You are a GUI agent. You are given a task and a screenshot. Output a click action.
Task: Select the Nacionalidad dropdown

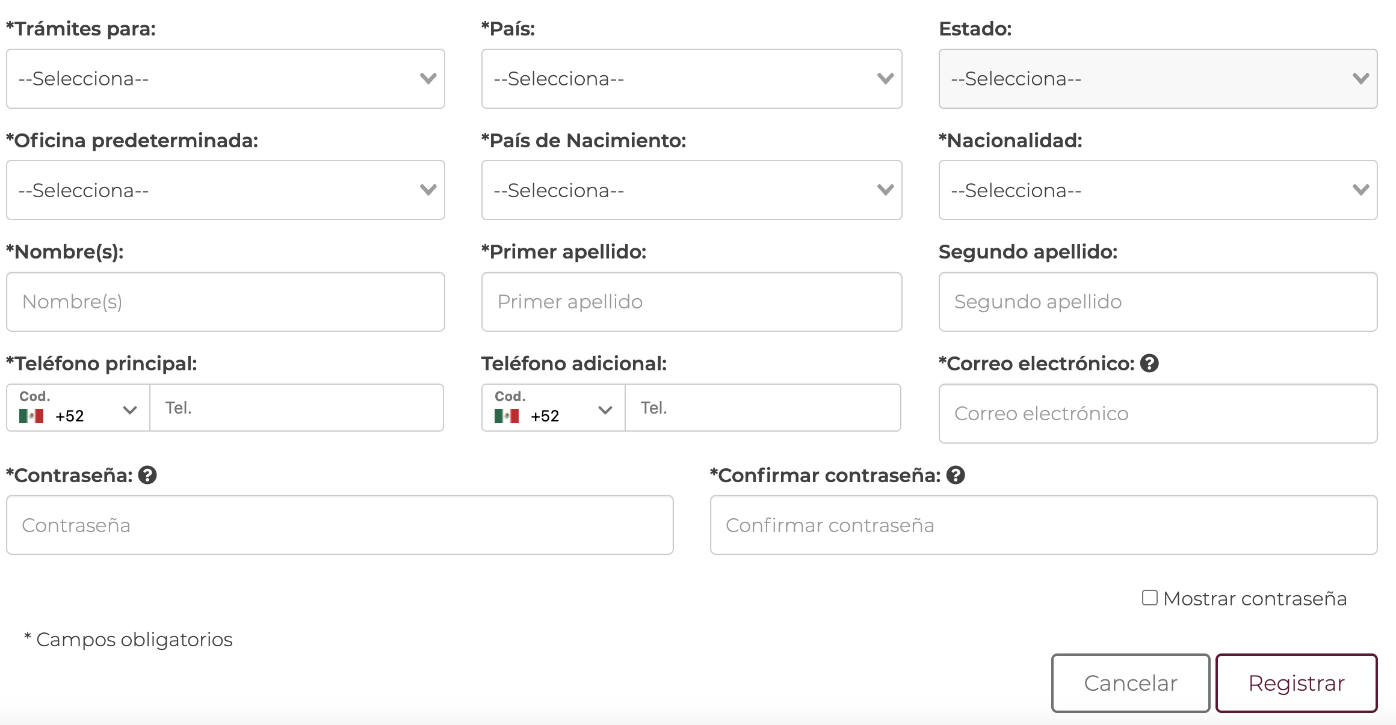1158,190
